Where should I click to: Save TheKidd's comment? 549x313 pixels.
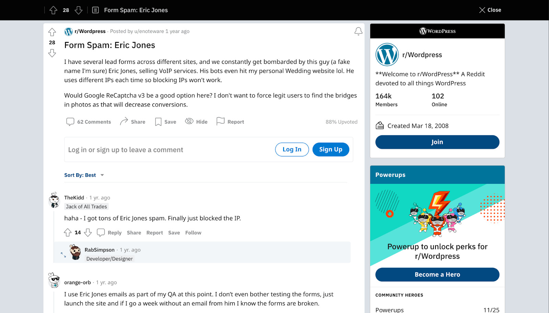[x=174, y=233]
